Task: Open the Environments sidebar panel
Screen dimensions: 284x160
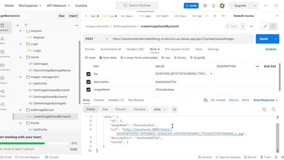Action: point(3,54)
